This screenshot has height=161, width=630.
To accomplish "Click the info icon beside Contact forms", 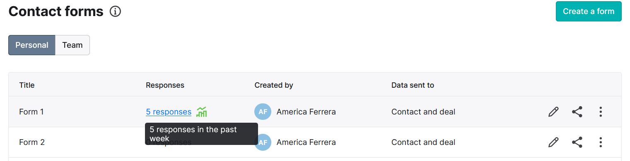I will pyautogui.click(x=115, y=12).
